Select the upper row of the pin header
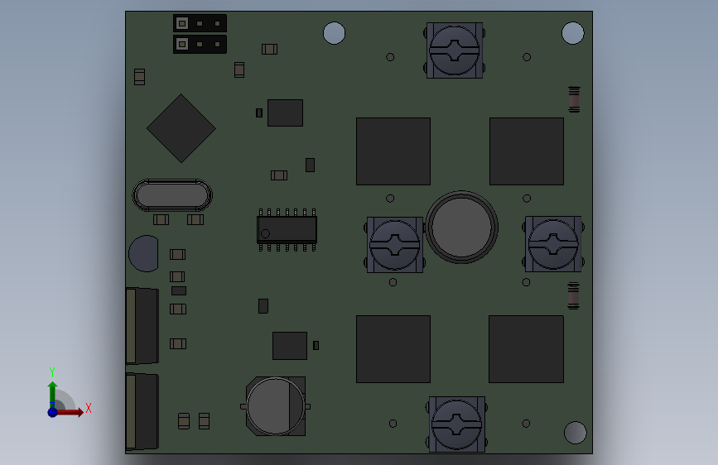 (200, 23)
